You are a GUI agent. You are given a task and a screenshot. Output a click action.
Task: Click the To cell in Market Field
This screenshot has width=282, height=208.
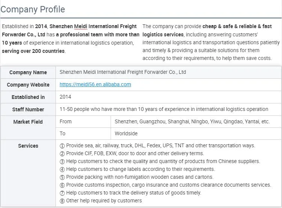[x=63, y=133]
